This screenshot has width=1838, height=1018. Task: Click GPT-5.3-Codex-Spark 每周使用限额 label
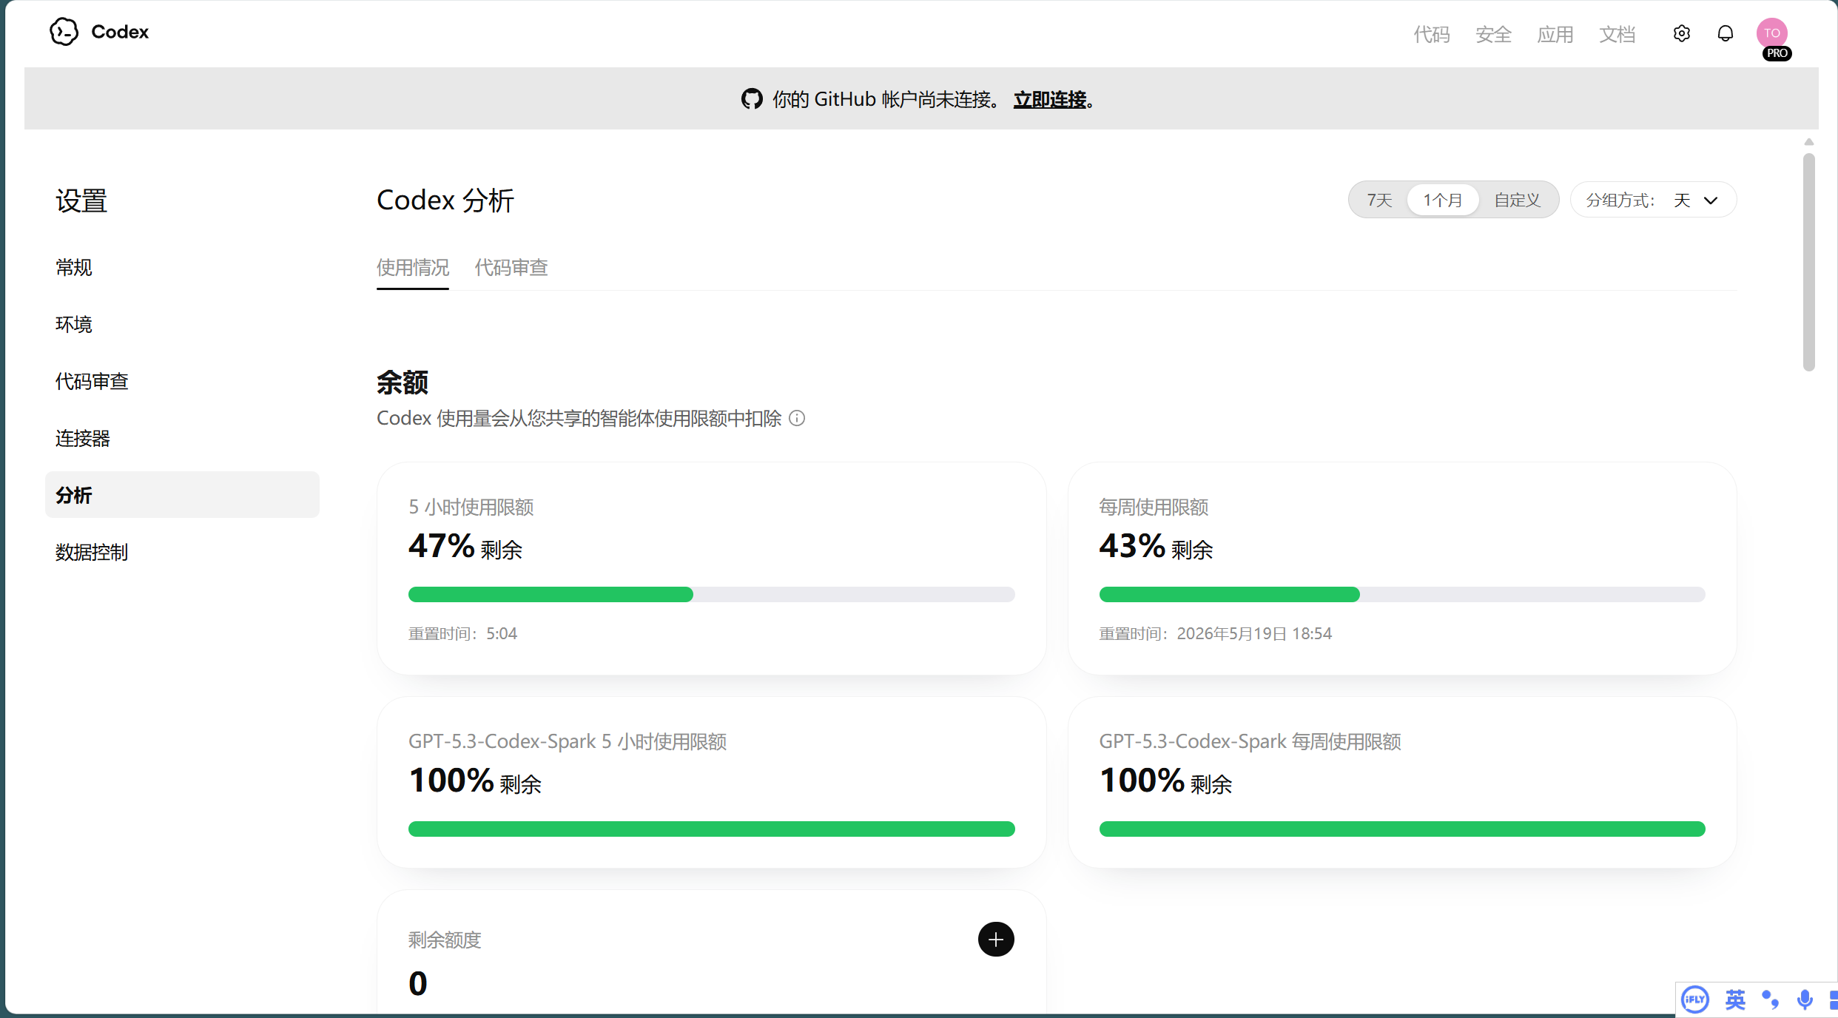point(1250,742)
